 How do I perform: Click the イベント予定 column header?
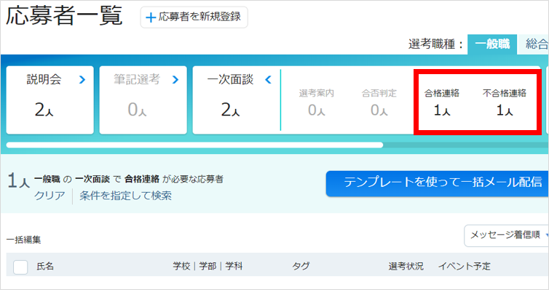(465, 266)
